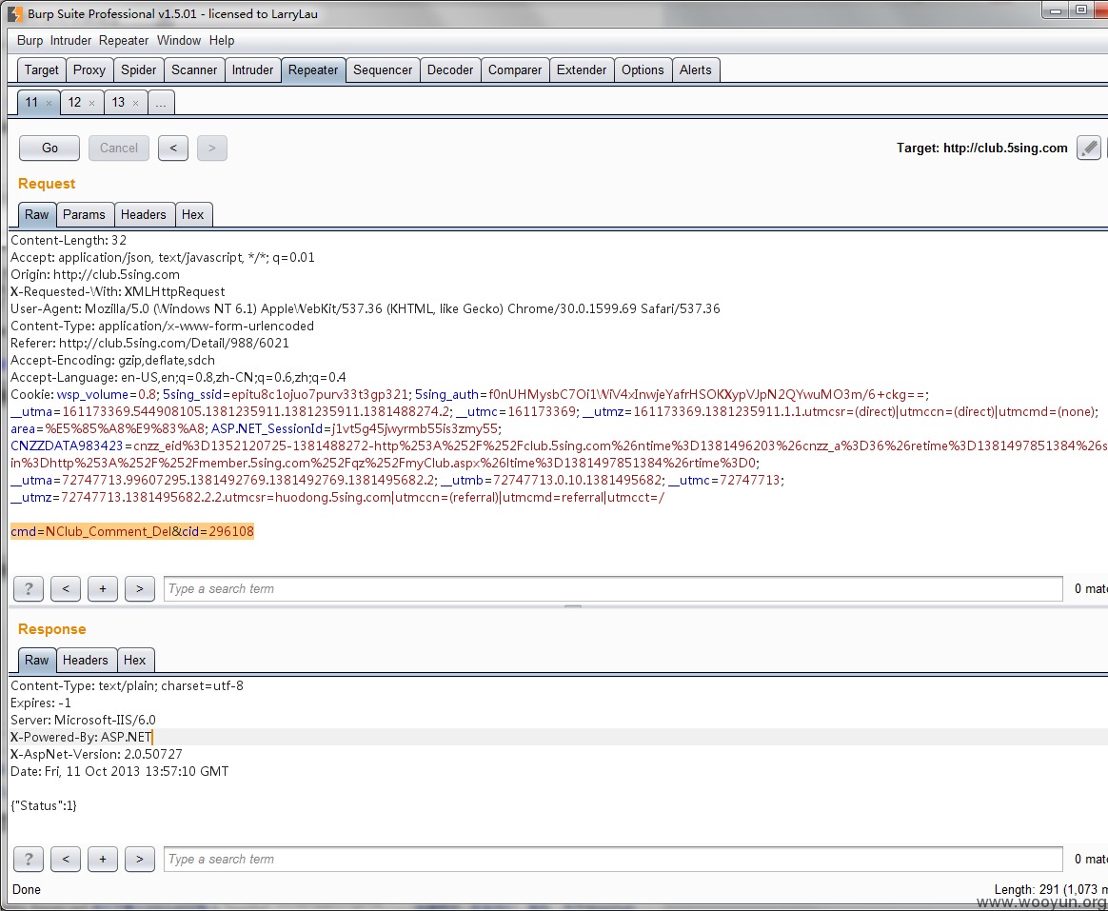Click the highlighted cmd=NClub_Comment_Del body line
Screen dimensions: 1108x911
pos(132,531)
